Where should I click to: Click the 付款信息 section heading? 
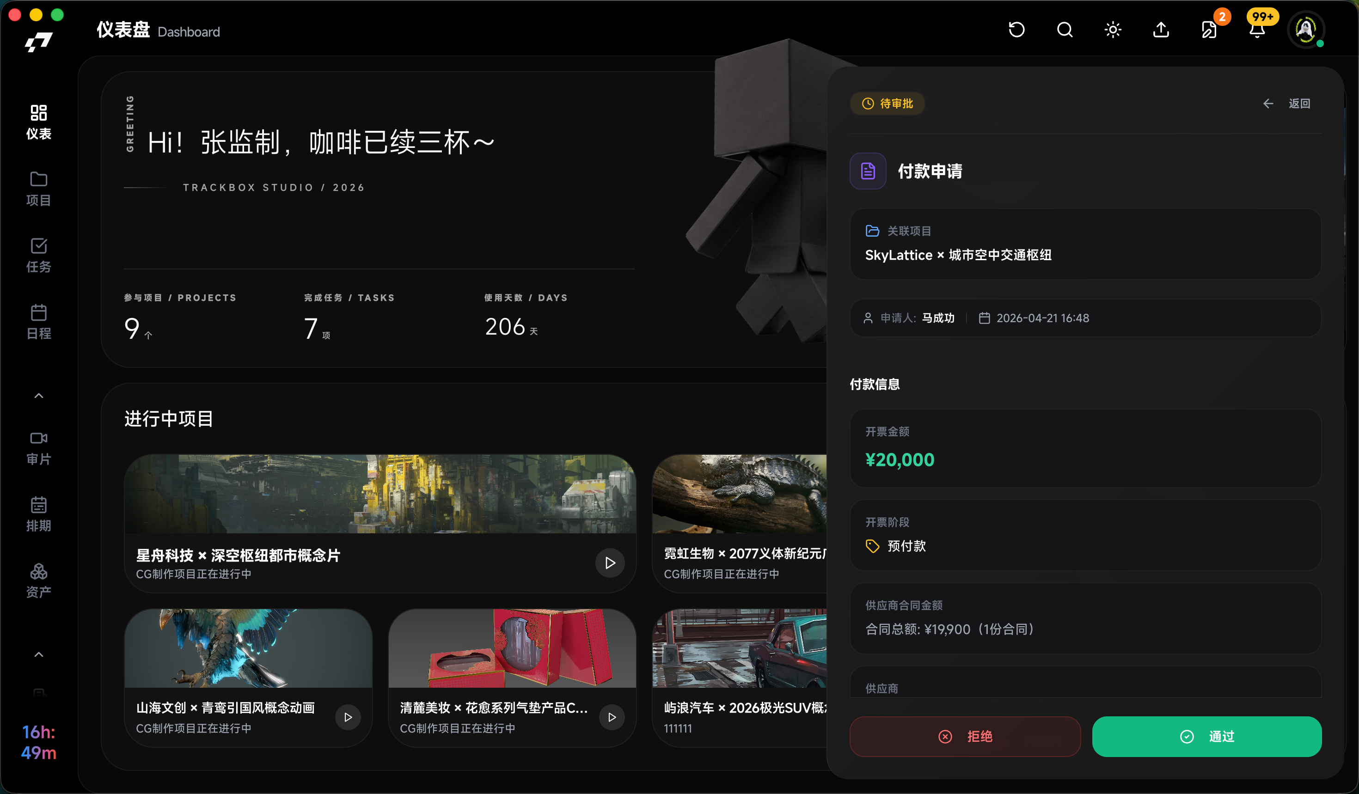[875, 384]
